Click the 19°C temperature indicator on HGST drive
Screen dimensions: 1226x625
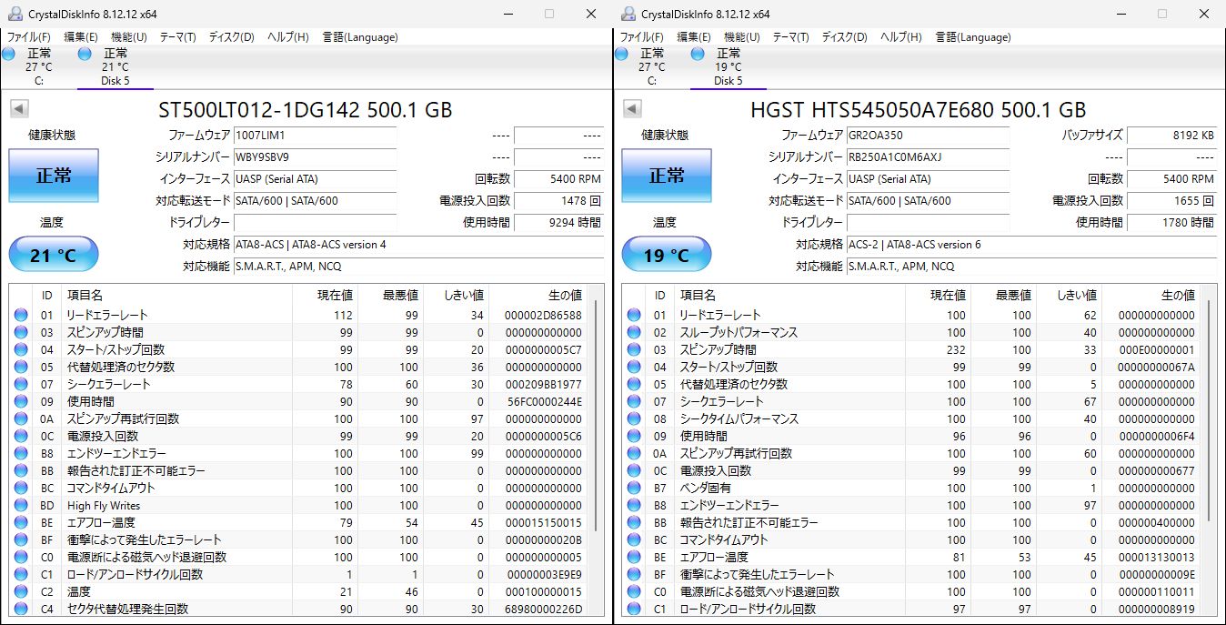(665, 255)
